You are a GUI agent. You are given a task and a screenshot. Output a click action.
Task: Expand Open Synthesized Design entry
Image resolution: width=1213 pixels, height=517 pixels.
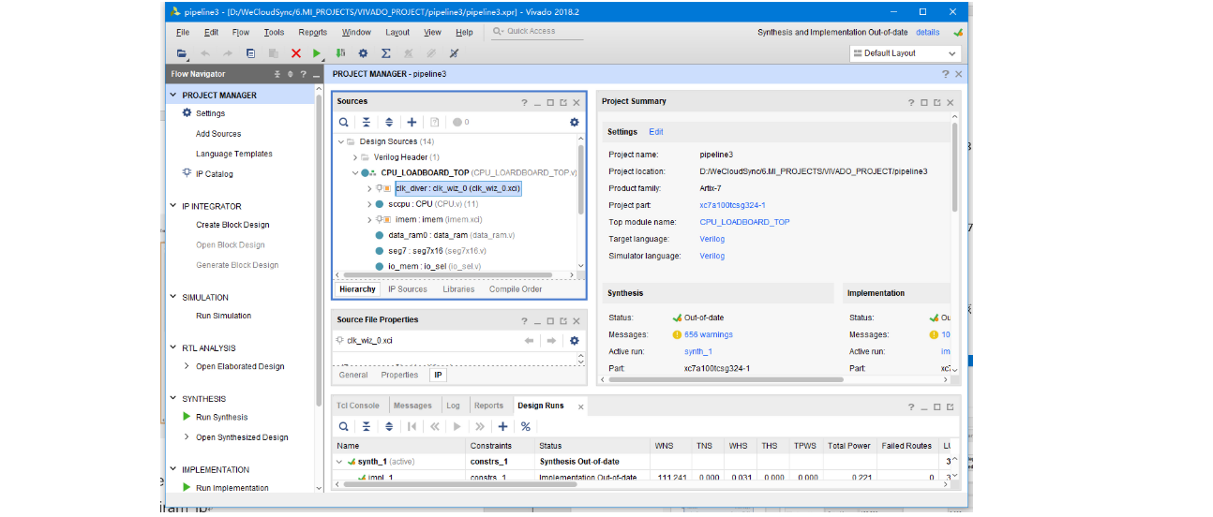pyautogui.click(x=187, y=437)
